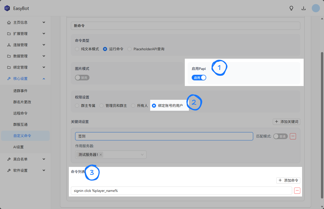Open the 远程命令 menu item
The width and height of the screenshot is (324, 209).
pos(20,113)
